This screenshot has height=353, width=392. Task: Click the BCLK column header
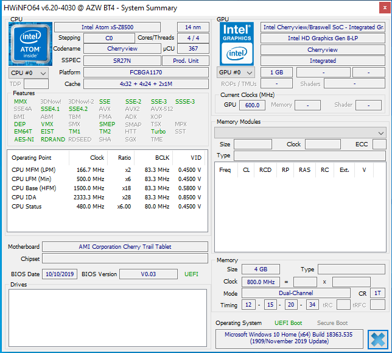(162, 158)
